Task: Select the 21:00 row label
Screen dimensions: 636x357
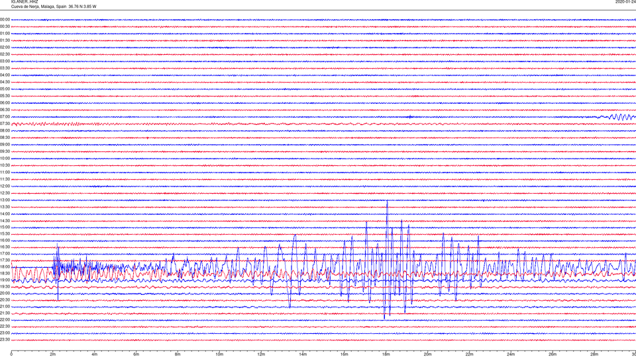Action: [x=5, y=306]
